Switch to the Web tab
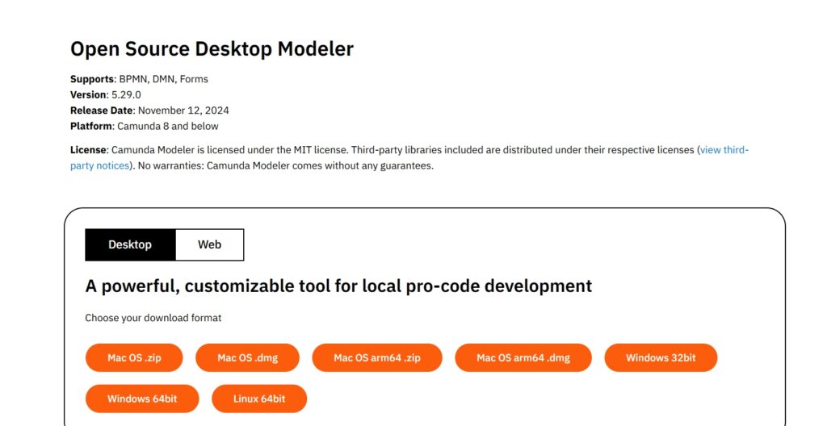 (209, 244)
